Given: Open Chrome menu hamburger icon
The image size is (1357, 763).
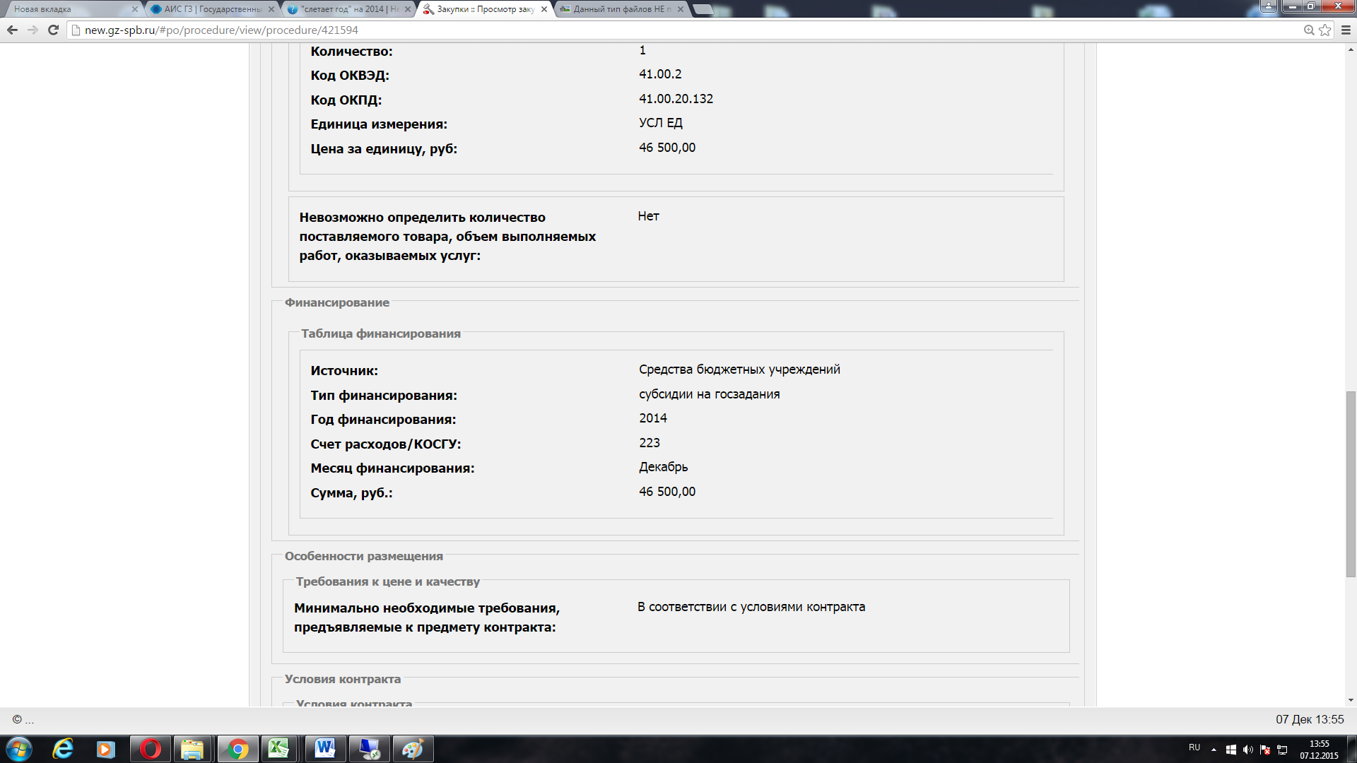Looking at the screenshot, I should (x=1346, y=30).
